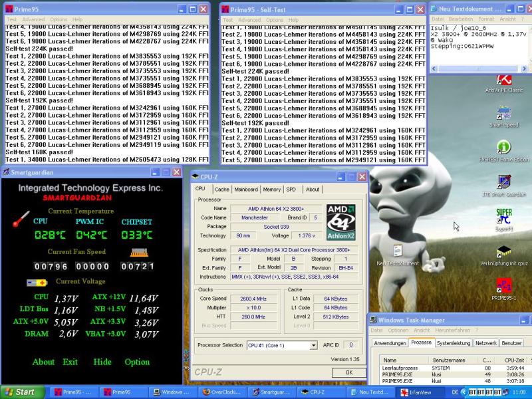
Task: Click Hide in Smartguardian
Action: point(102,362)
